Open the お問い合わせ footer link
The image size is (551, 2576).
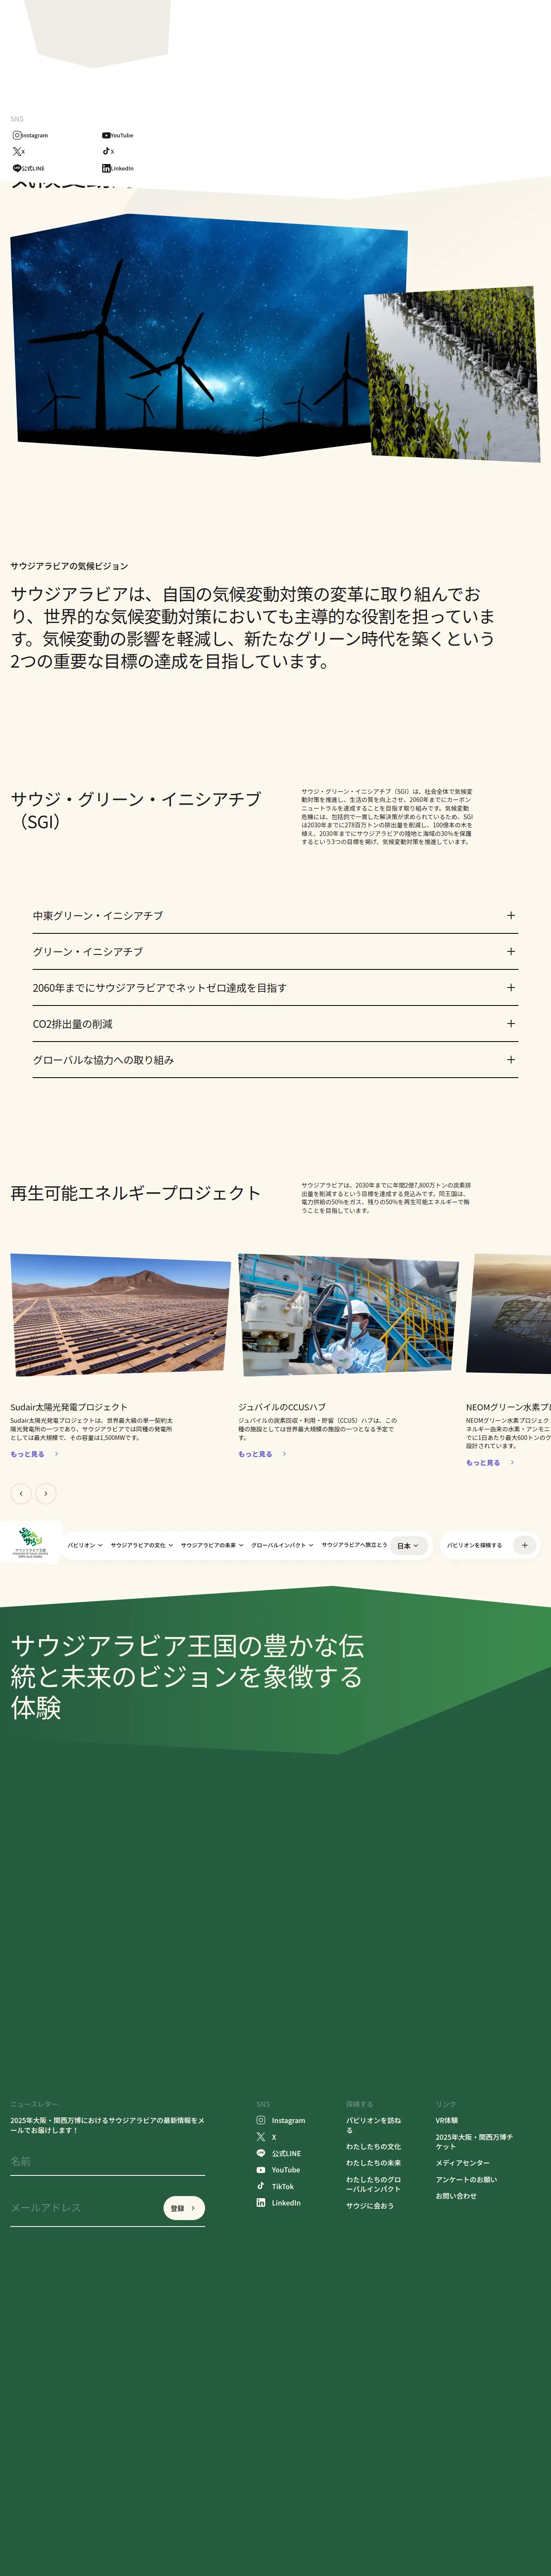pyautogui.click(x=456, y=2196)
